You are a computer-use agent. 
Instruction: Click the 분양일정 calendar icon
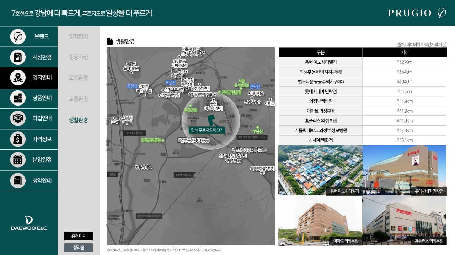pos(18,160)
